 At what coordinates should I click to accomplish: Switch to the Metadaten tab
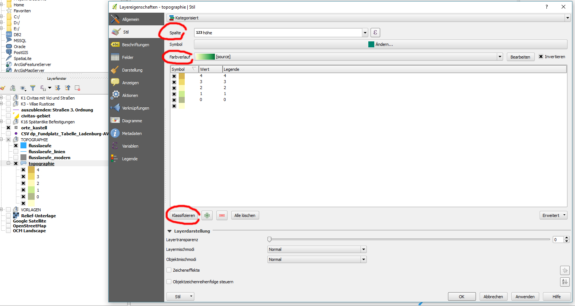tap(136, 133)
